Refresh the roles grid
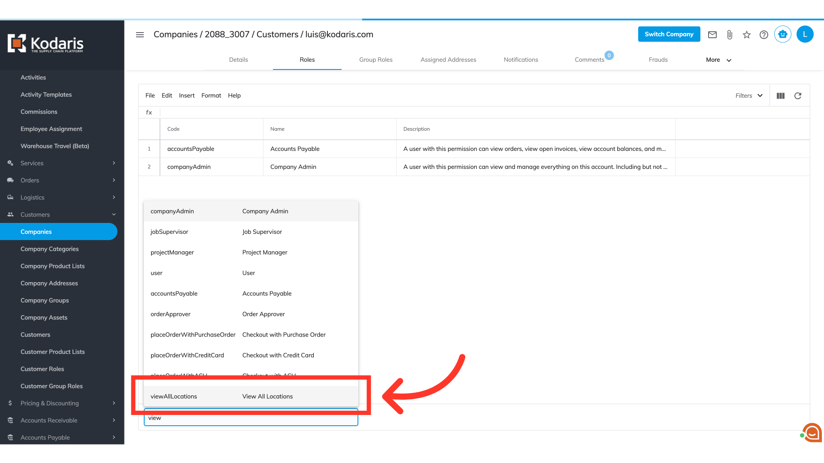 (798, 96)
